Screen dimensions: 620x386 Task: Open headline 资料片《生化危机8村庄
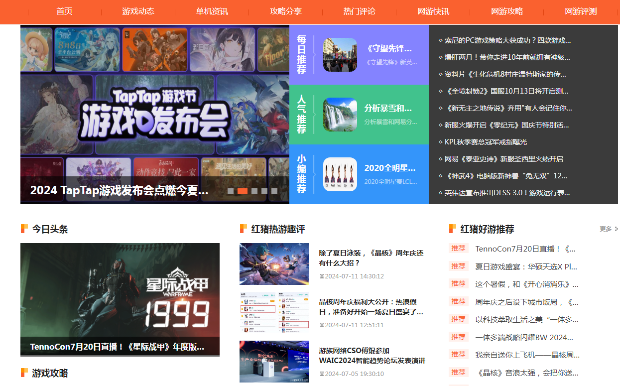505,74
